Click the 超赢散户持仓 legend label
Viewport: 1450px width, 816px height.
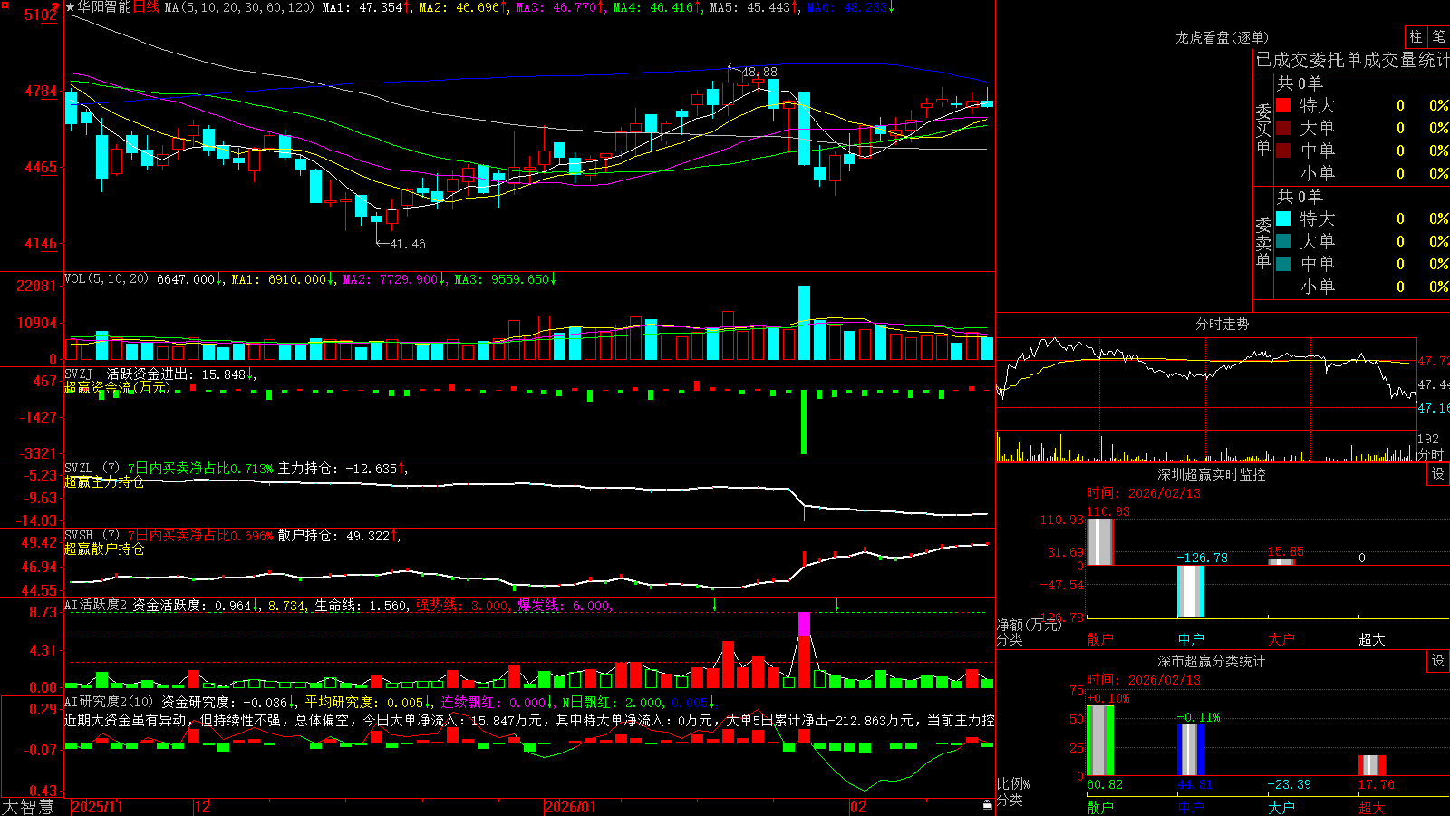point(104,549)
